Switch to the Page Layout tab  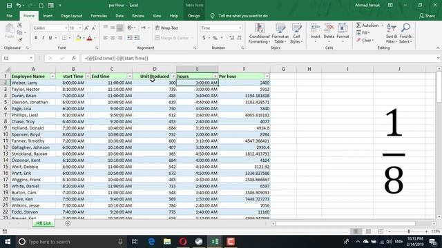tap(72, 16)
